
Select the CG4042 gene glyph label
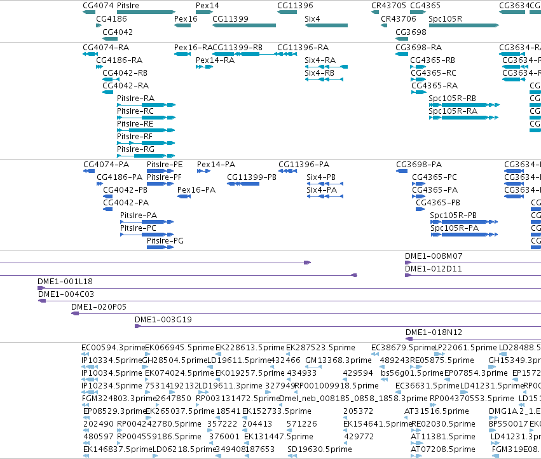118,32
